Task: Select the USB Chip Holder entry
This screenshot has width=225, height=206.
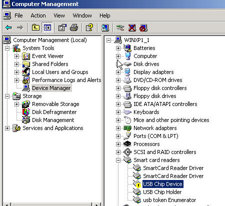Action: pos(162,192)
